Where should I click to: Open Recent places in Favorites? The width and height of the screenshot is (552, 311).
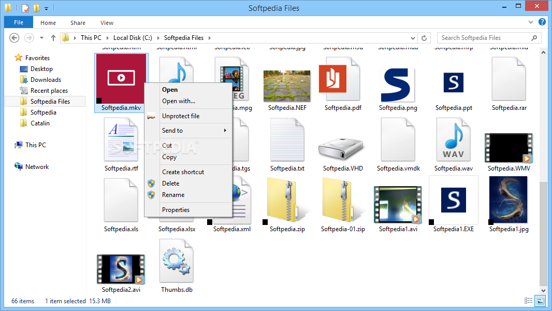coord(49,91)
